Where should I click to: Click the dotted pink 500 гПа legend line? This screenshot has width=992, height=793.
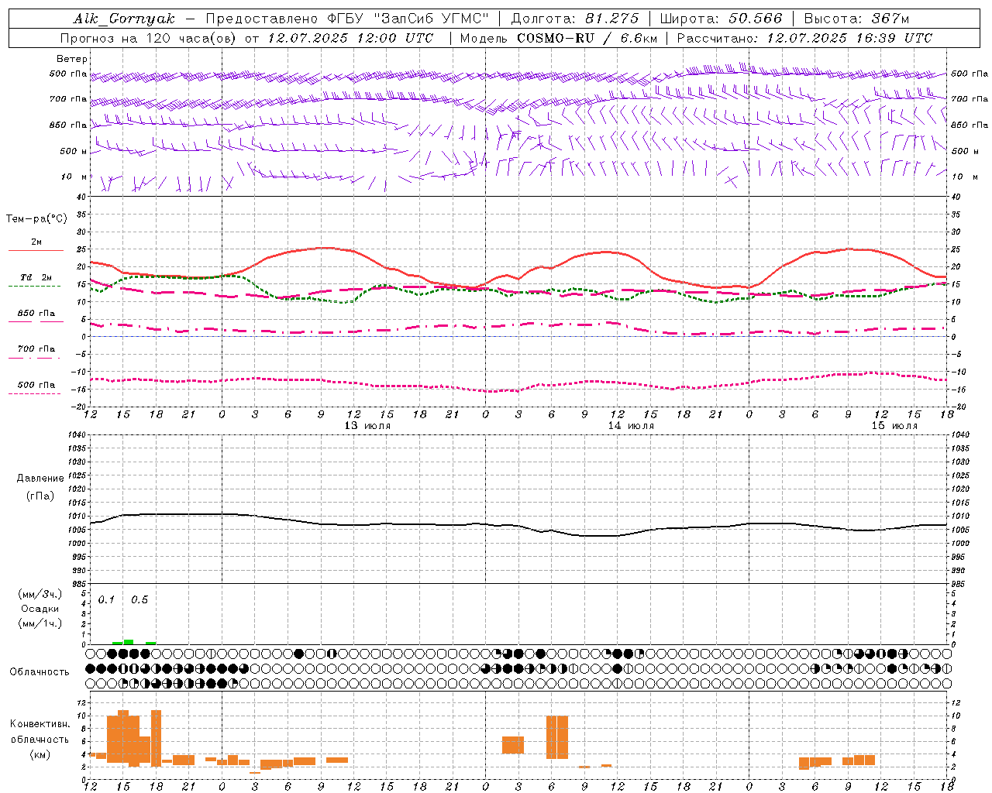click(x=35, y=393)
